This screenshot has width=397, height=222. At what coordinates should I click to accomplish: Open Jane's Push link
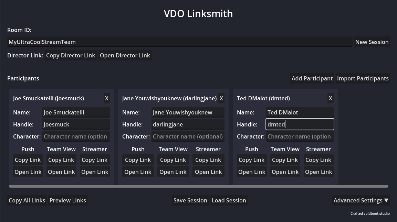138,172
